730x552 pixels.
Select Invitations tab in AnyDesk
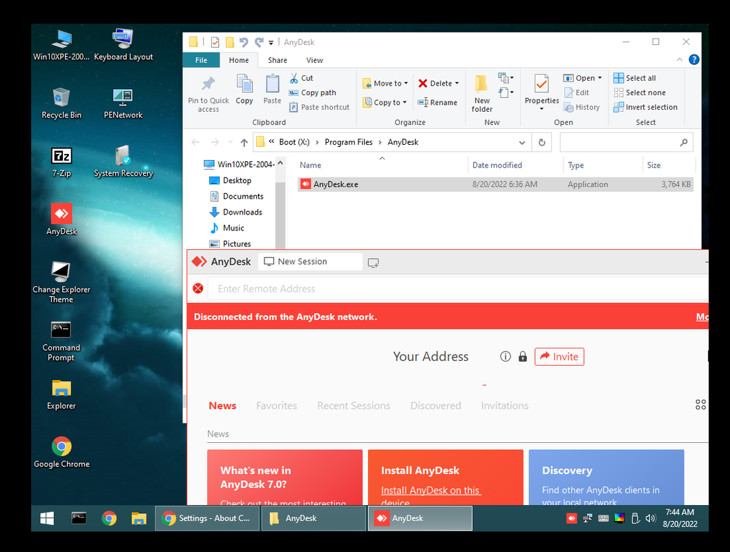point(505,406)
